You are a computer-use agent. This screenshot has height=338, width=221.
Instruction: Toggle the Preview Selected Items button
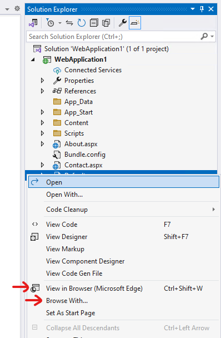[x=135, y=23]
